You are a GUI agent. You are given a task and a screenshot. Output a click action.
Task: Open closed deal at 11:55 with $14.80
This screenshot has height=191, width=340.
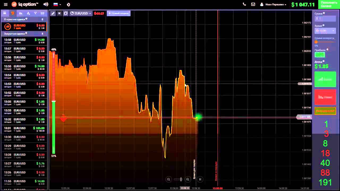(x=24, y=183)
